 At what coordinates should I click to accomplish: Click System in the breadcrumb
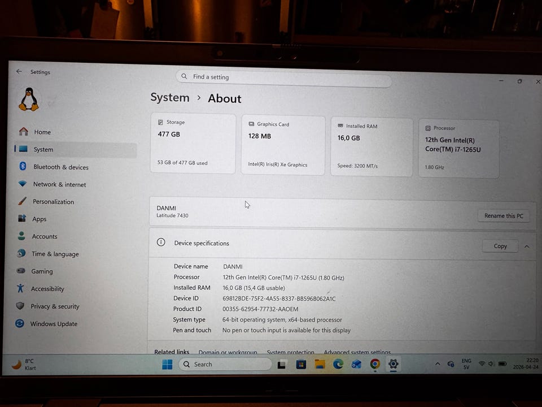170,98
